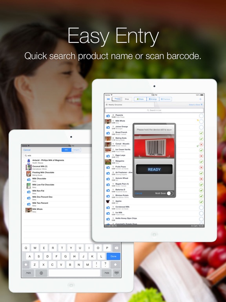This screenshot has width=226, height=302.
Task: Select 'Antacid - Phillips Milk of Magnesia' result
Action: click(56, 161)
